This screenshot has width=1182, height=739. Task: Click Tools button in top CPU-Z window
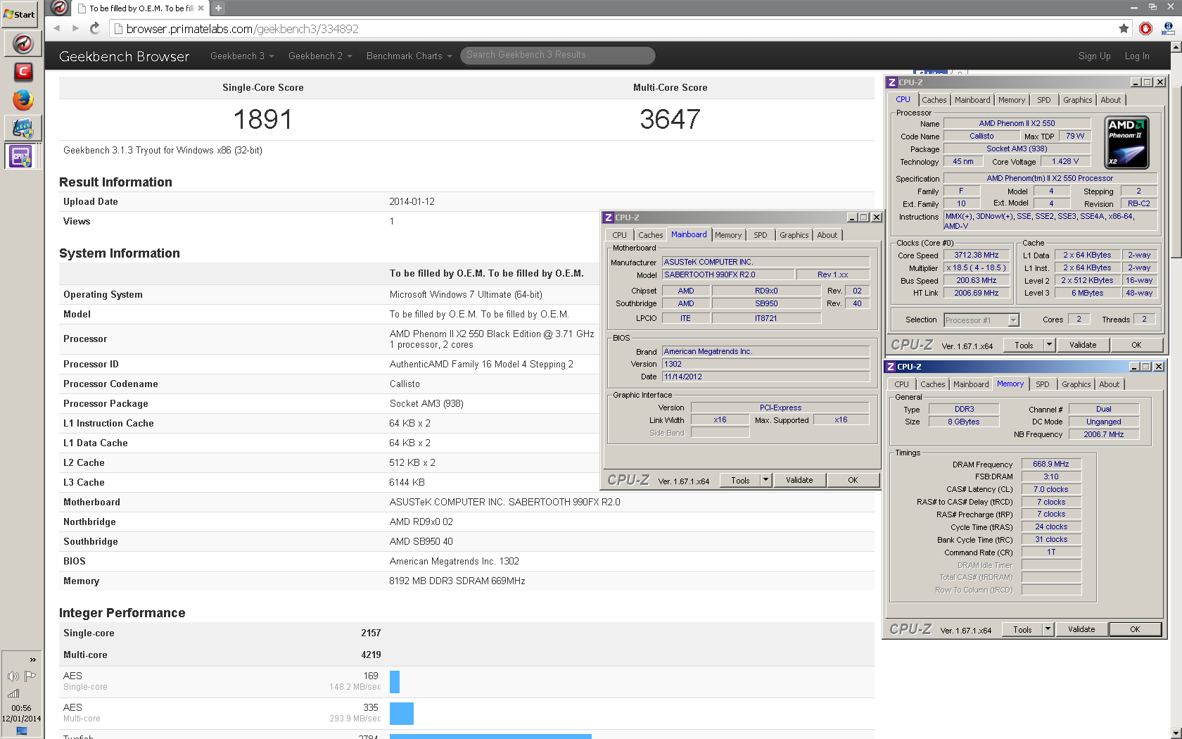click(x=1024, y=345)
